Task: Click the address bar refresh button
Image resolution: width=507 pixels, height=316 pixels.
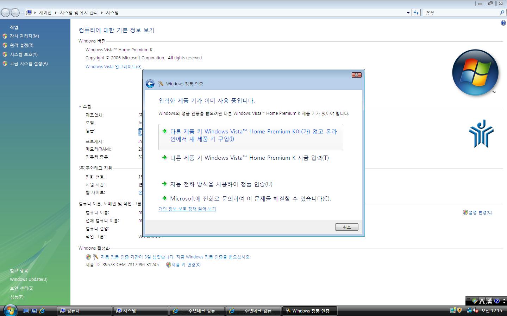Action: 416,13
